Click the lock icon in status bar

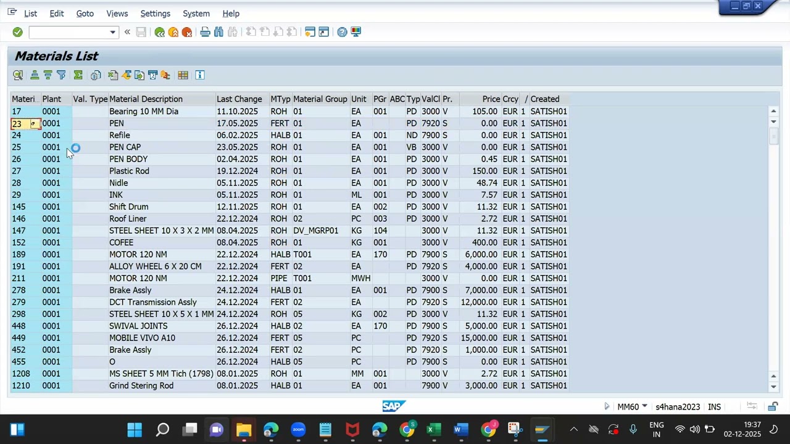coord(773,406)
